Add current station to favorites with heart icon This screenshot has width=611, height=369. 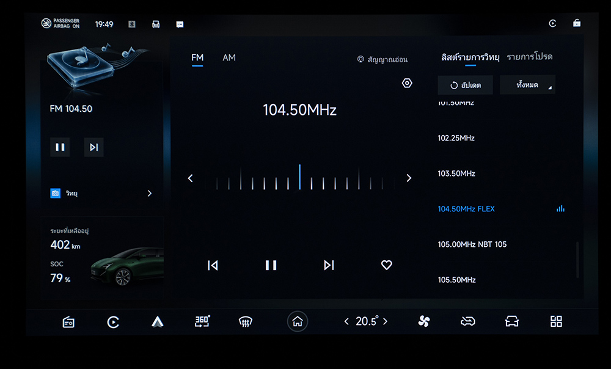(386, 265)
